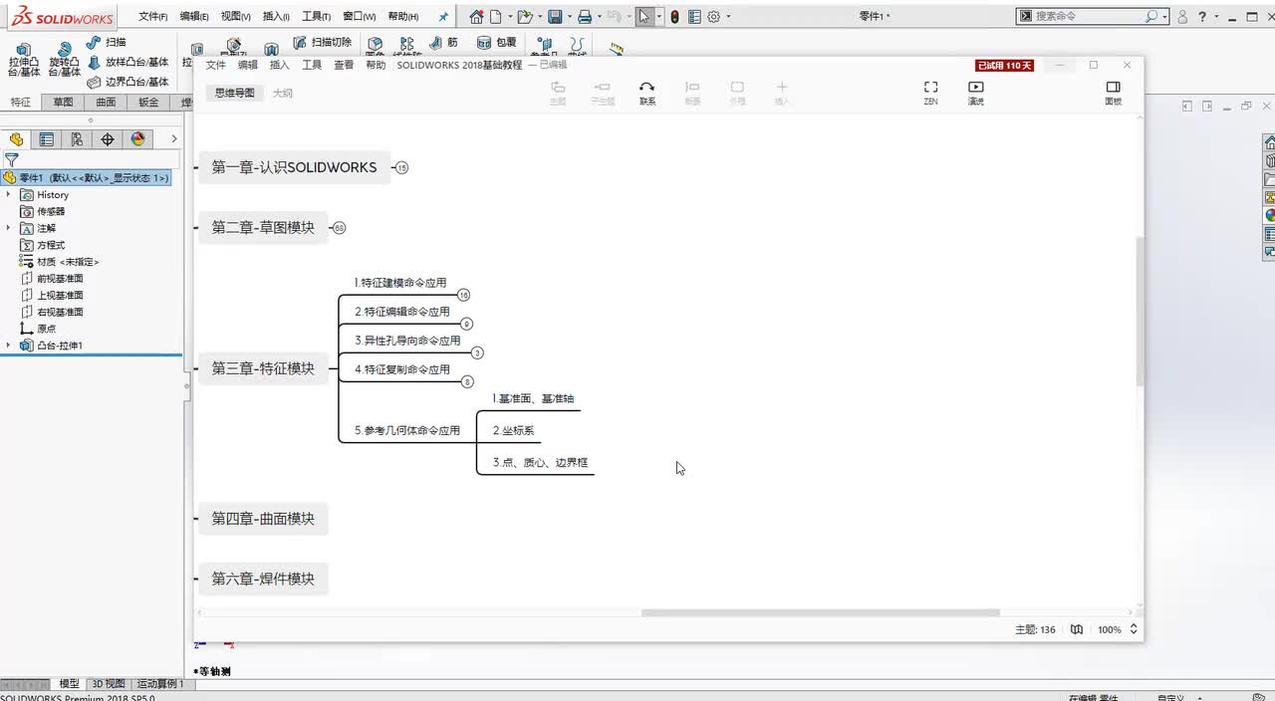Open the PropertyManager tab icon
Screen dimensions: 1275x701
[46, 139]
